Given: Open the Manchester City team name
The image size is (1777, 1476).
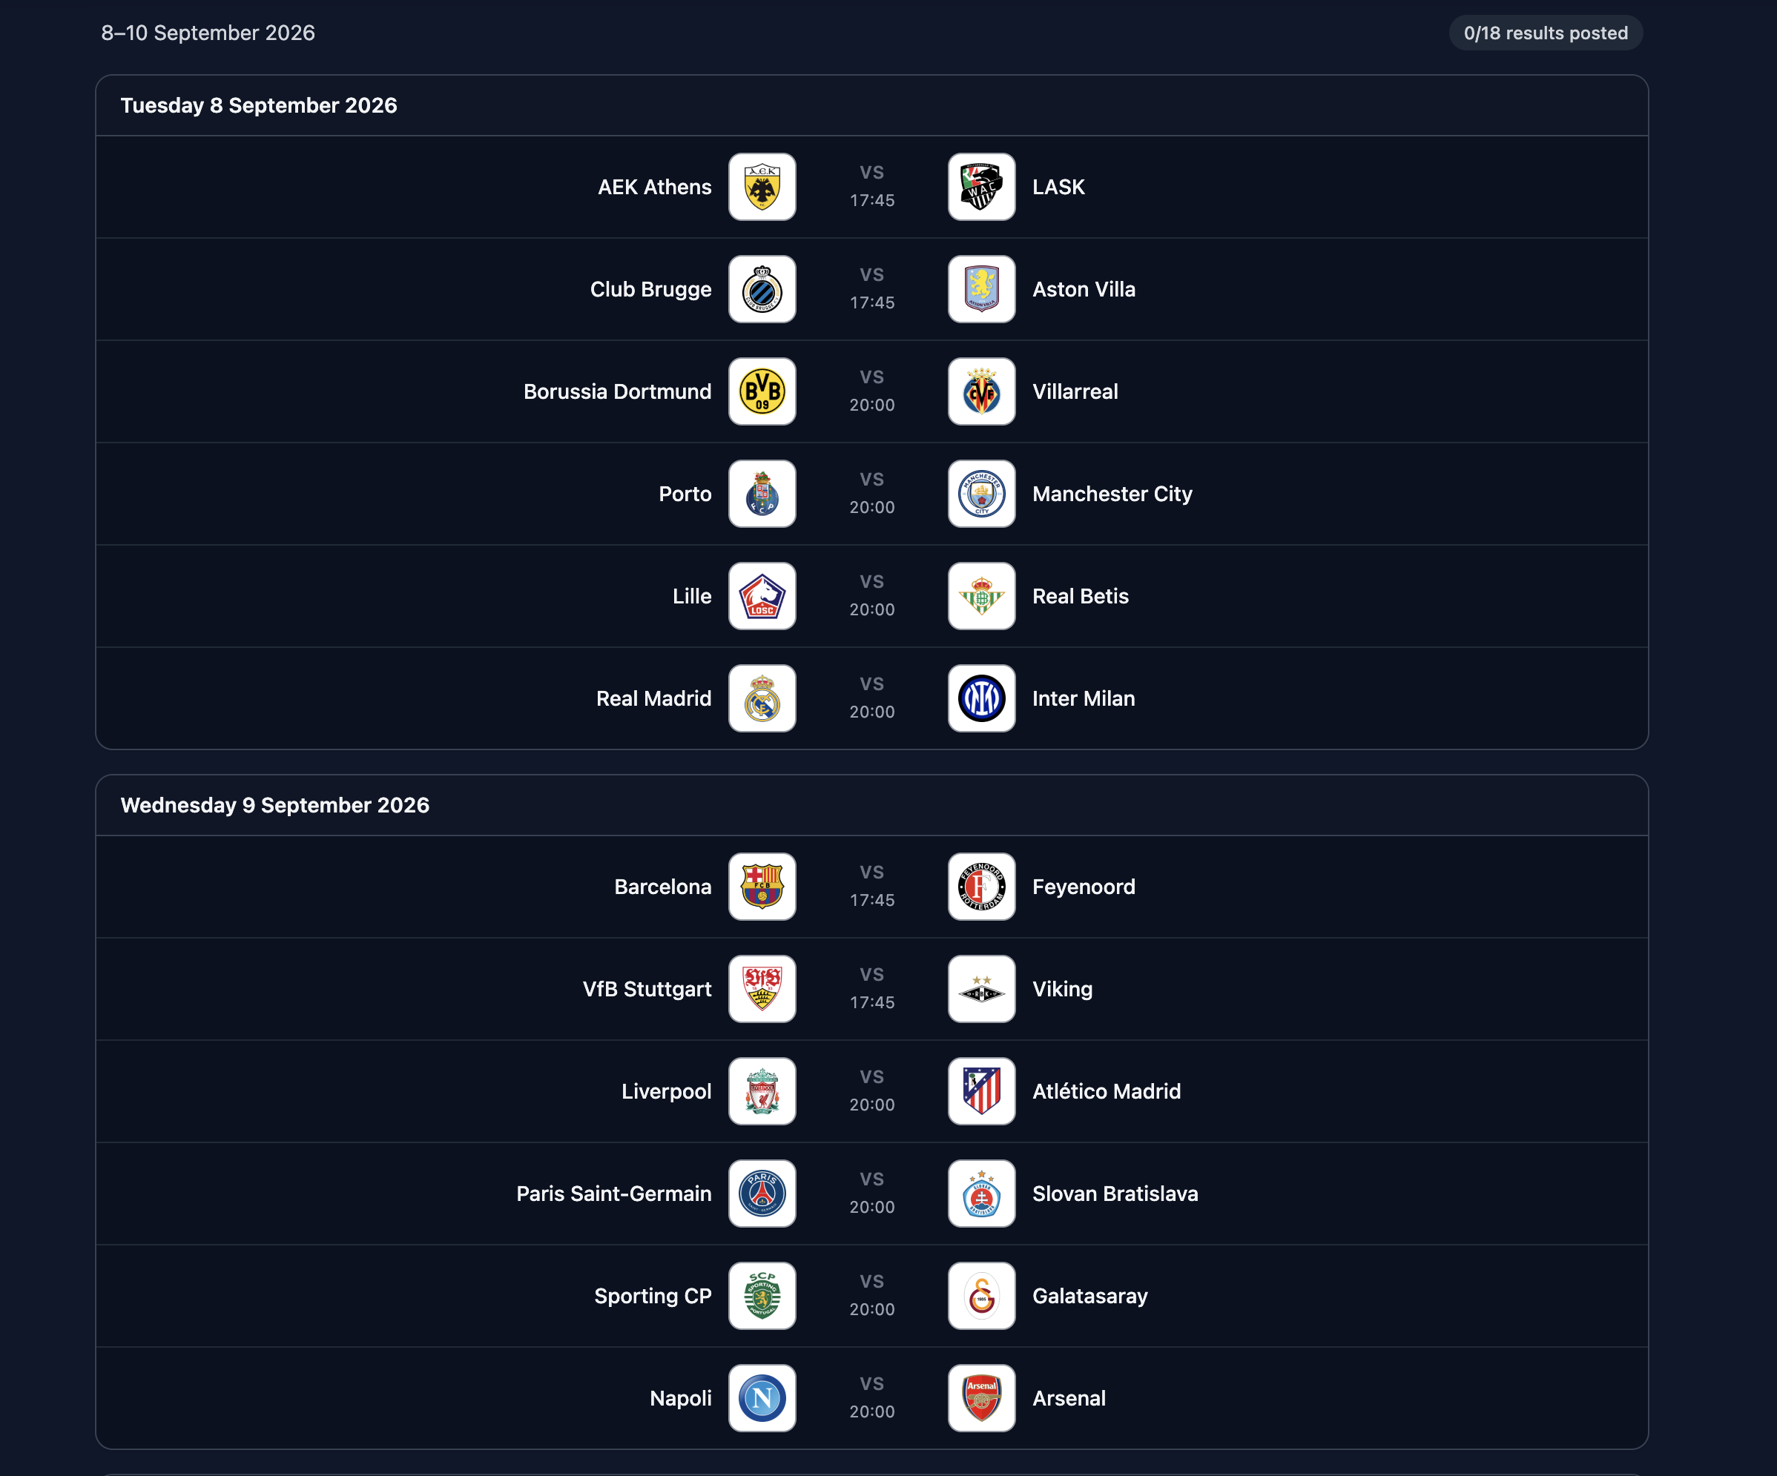Looking at the screenshot, I should pos(1112,494).
